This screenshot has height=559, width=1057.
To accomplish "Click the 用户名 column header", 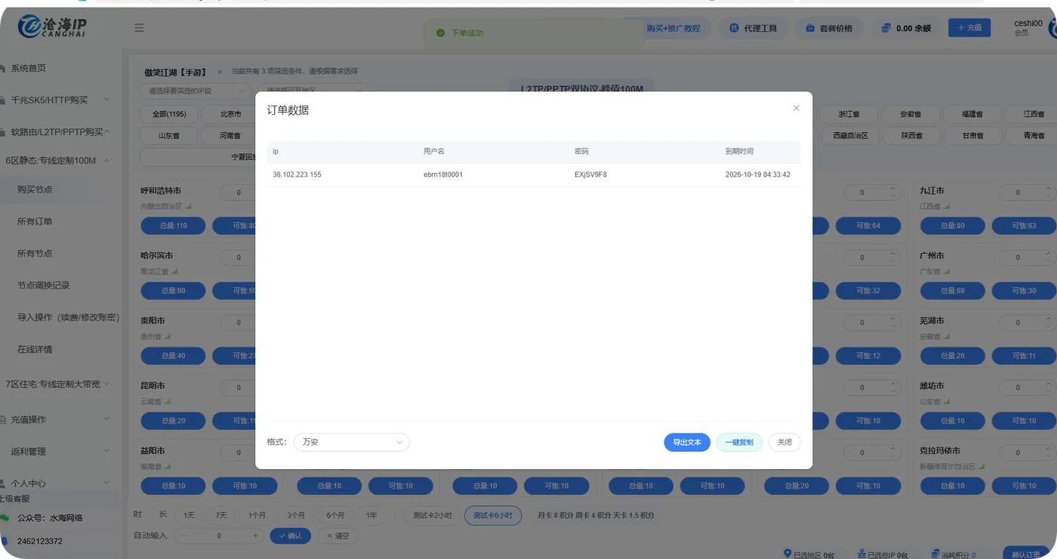I will (x=434, y=152).
